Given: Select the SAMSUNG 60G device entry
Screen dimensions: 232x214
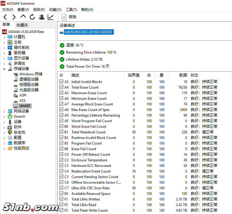Looking at the screenshot, I should coord(88,32).
